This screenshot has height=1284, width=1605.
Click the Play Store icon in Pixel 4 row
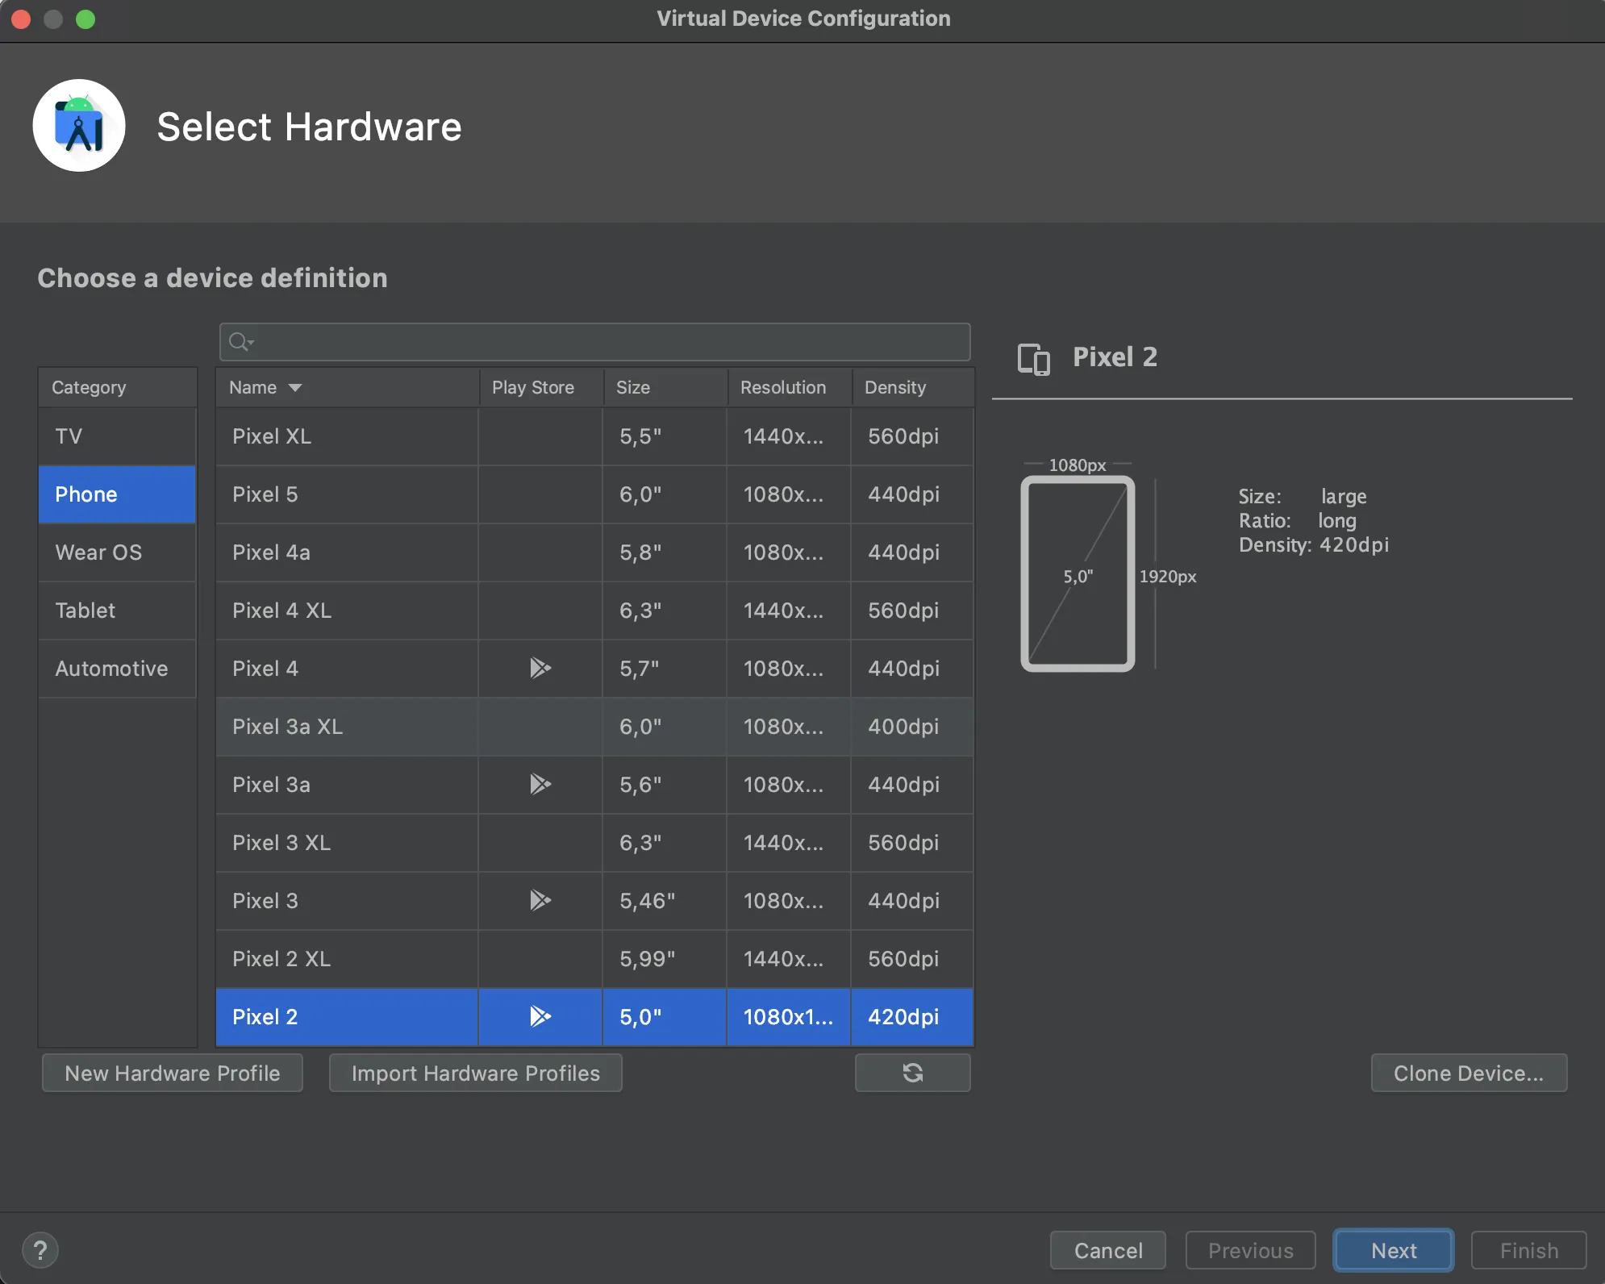(540, 668)
